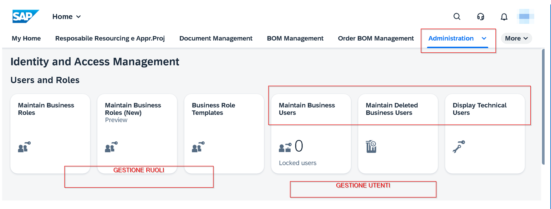Click Identity and Access Management heading
The height and width of the screenshot is (209, 551).
tap(95, 62)
